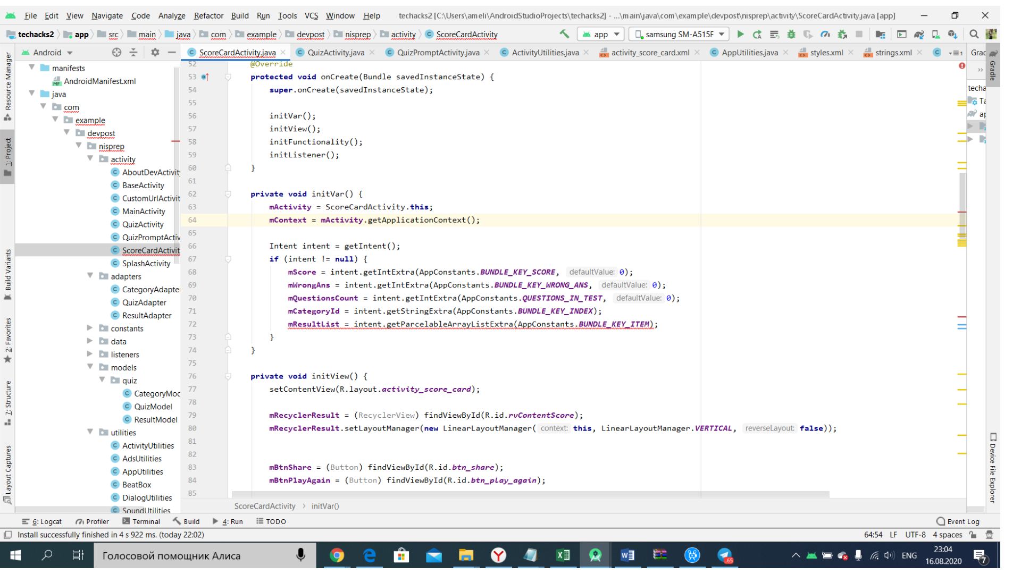Open the Event Log button
This screenshot has width=1021, height=574.
coord(958,521)
